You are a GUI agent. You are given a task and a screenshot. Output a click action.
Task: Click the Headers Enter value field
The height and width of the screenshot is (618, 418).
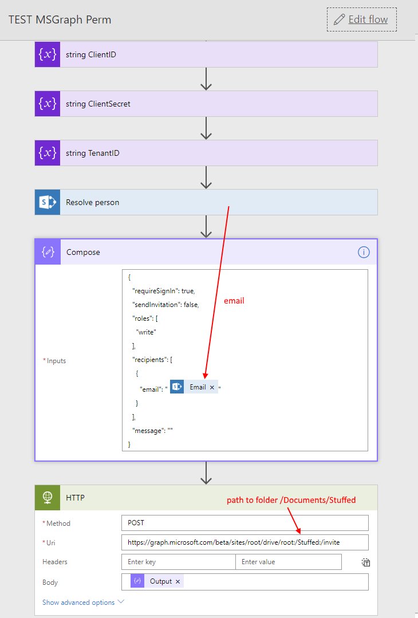click(x=288, y=562)
